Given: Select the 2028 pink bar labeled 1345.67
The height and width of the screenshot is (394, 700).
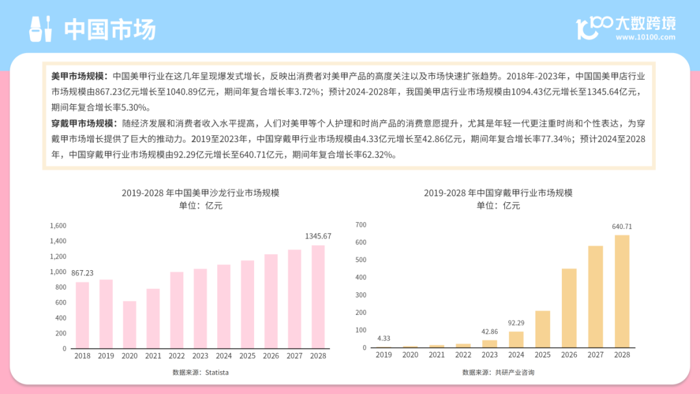Looking at the screenshot, I should click(318, 297).
